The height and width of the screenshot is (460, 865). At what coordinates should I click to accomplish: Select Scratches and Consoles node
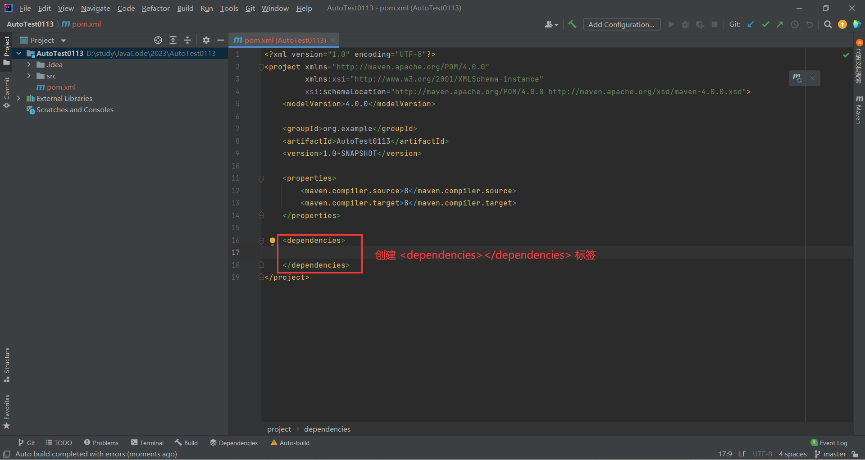click(x=70, y=110)
